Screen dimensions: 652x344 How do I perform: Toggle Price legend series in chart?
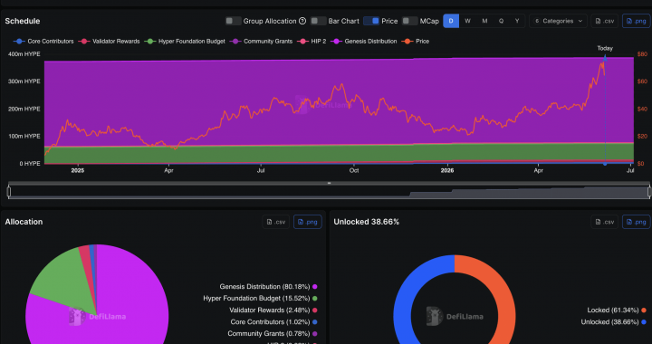click(x=416, y=41)
